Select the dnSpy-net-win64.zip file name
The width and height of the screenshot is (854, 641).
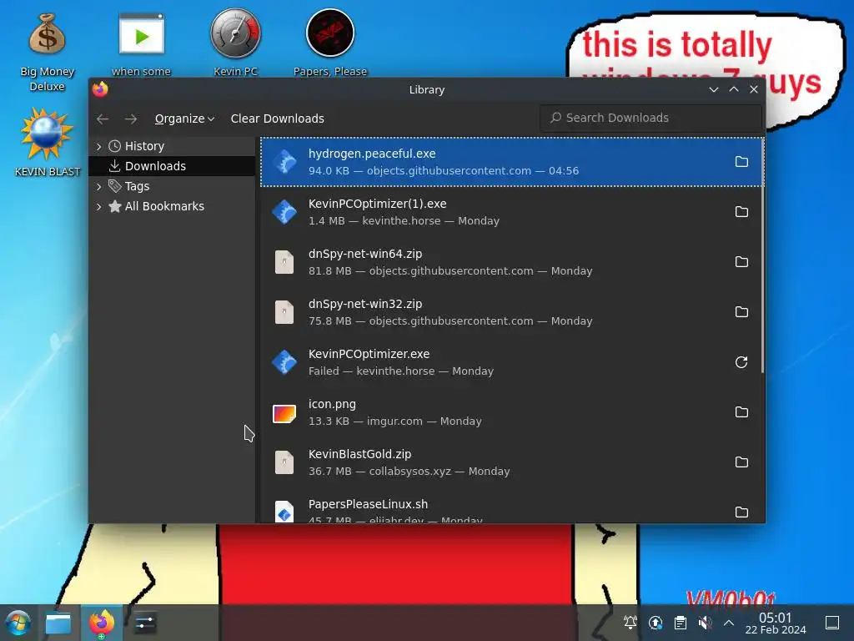365,254
